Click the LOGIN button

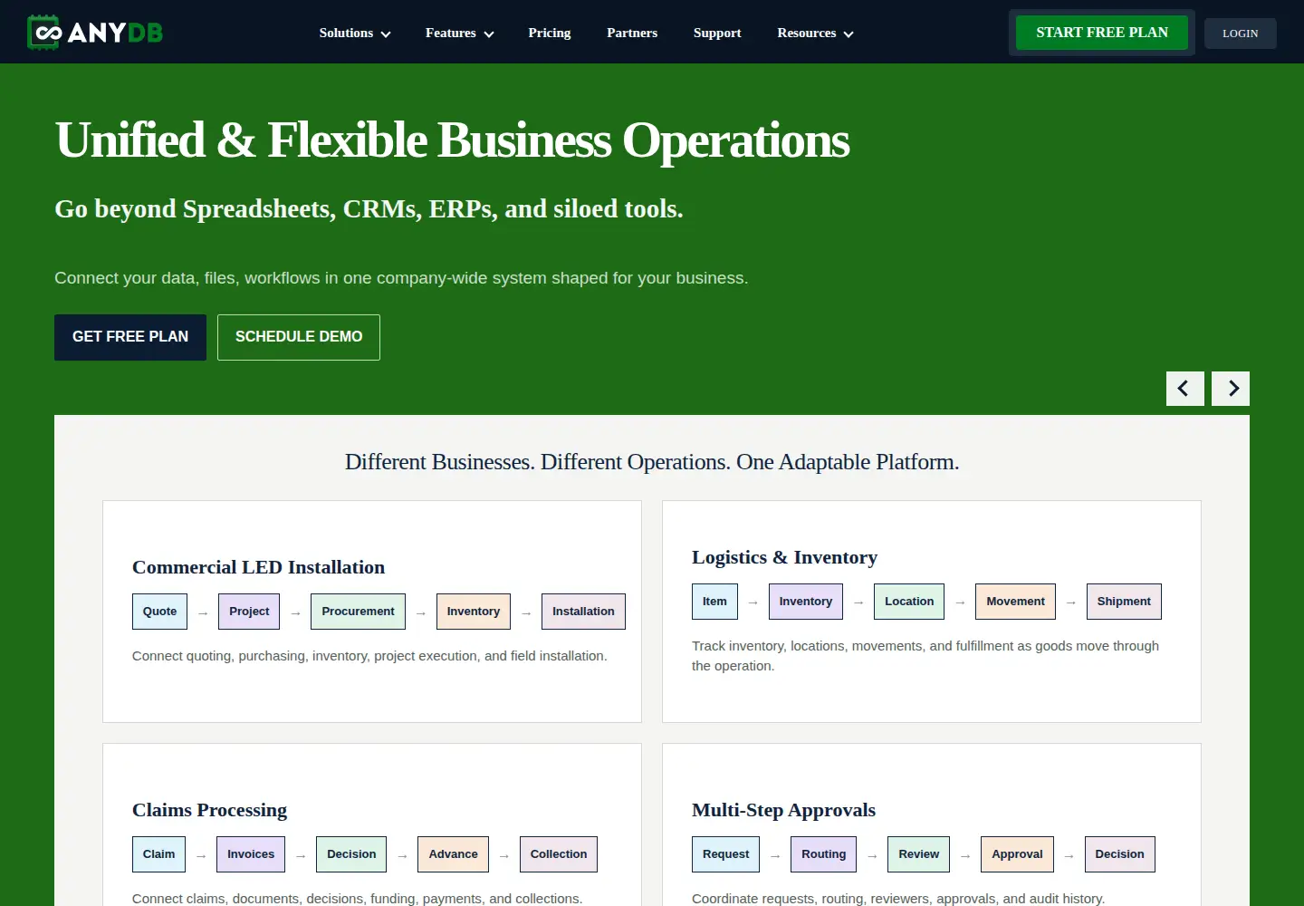(1241, 34)
